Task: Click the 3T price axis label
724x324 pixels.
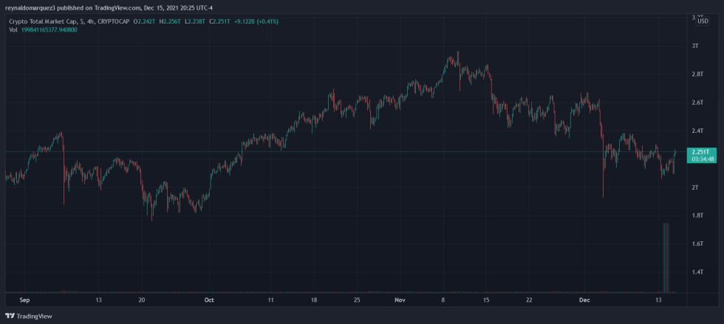Action: click(x=694, y=46)
